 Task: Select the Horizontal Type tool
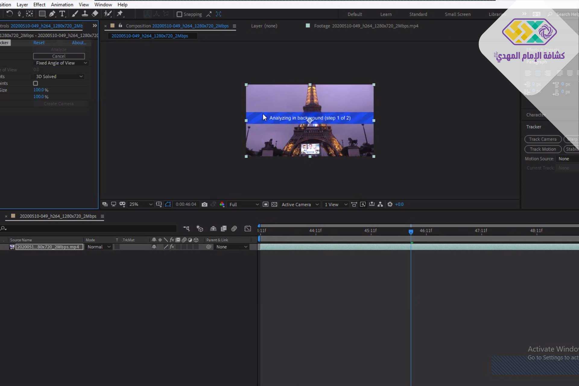click(62, 14)
